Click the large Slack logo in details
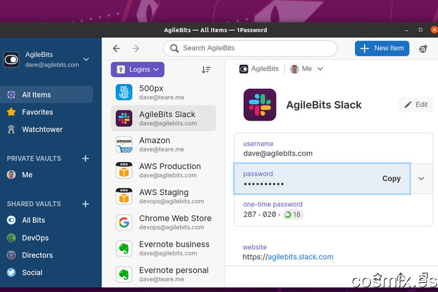 coord(260,105)
